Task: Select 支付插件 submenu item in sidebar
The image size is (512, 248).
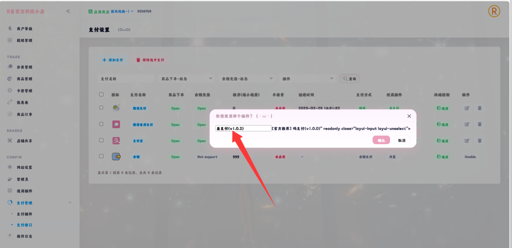Action: coord(24,214)
